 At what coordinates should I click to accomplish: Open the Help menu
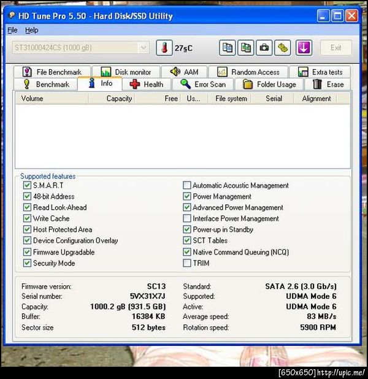coord(32,30)
